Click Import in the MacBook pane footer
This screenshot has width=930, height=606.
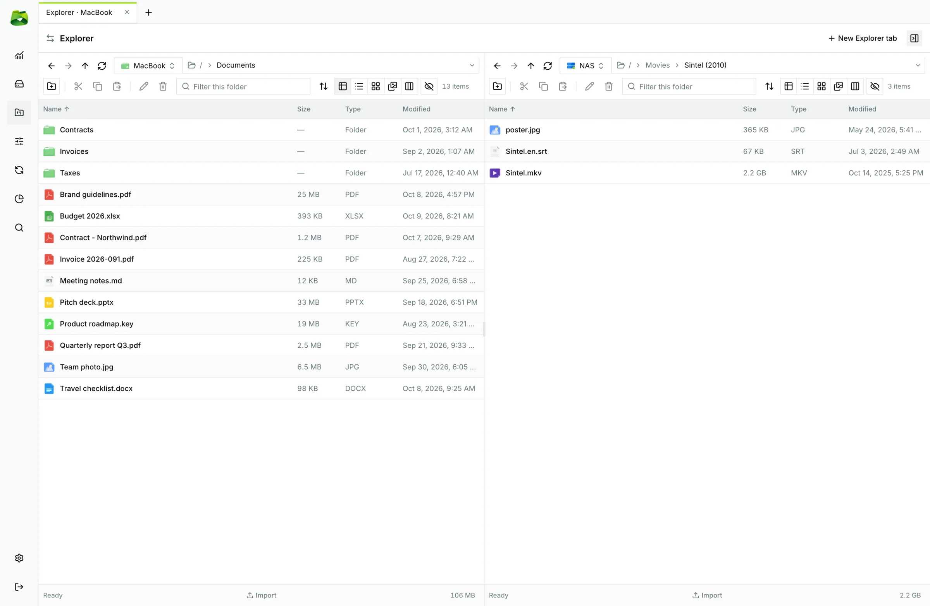coord(261,595)
